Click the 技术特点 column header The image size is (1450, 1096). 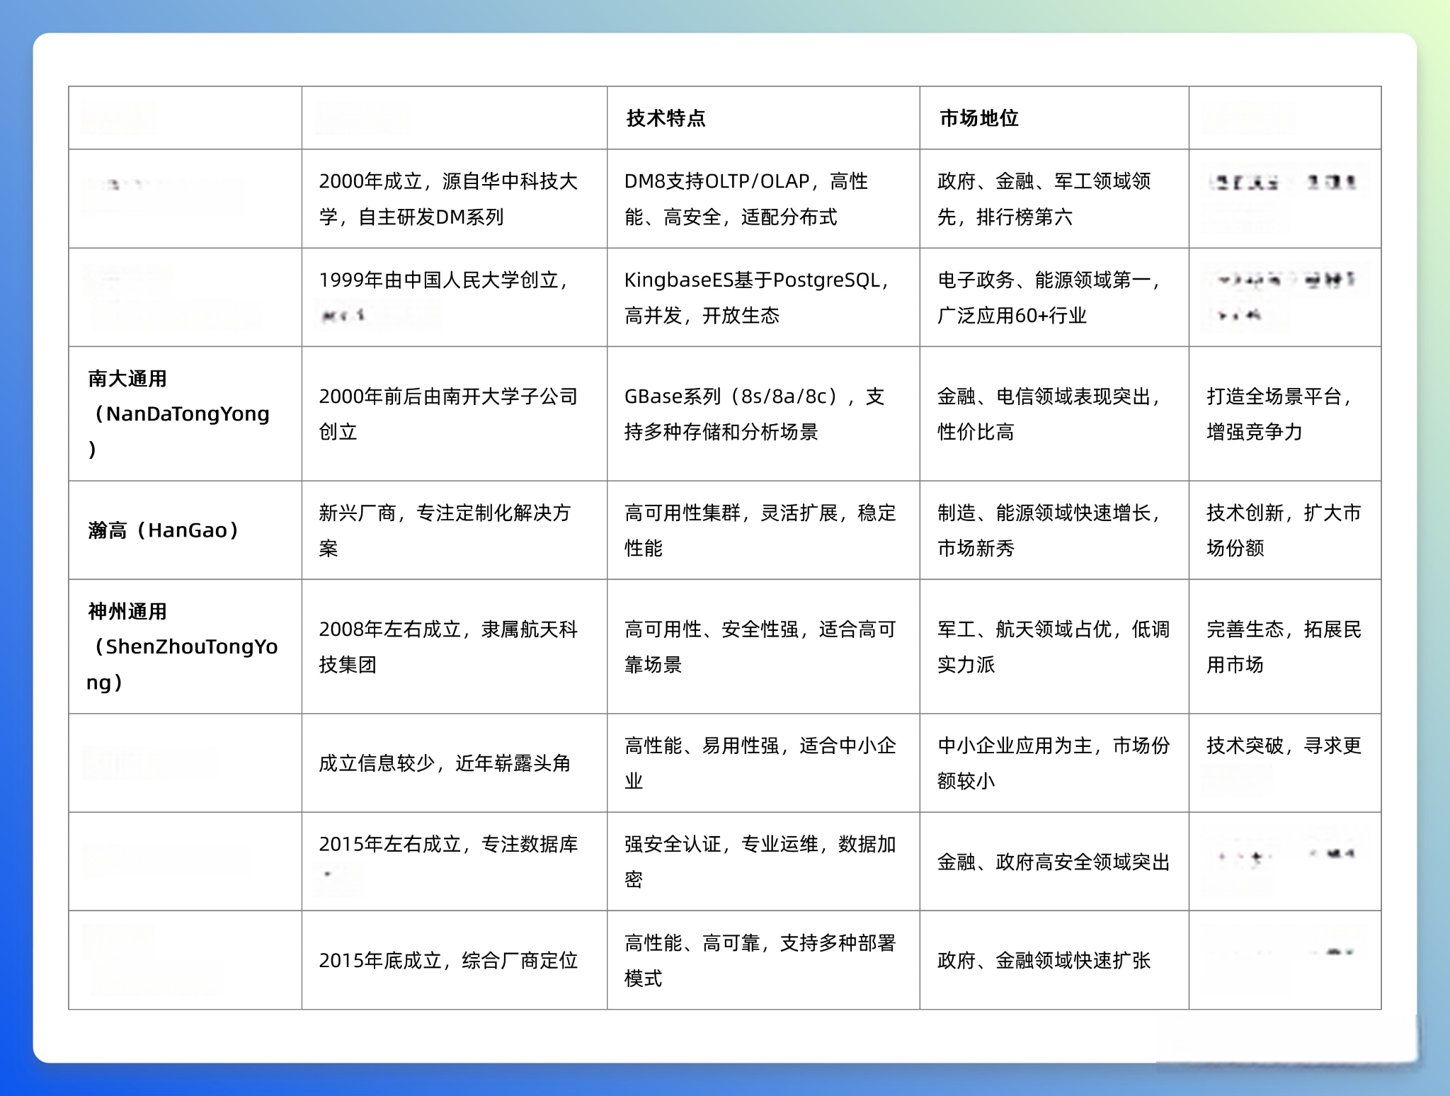pyautogui.click(x=763, y=118)
